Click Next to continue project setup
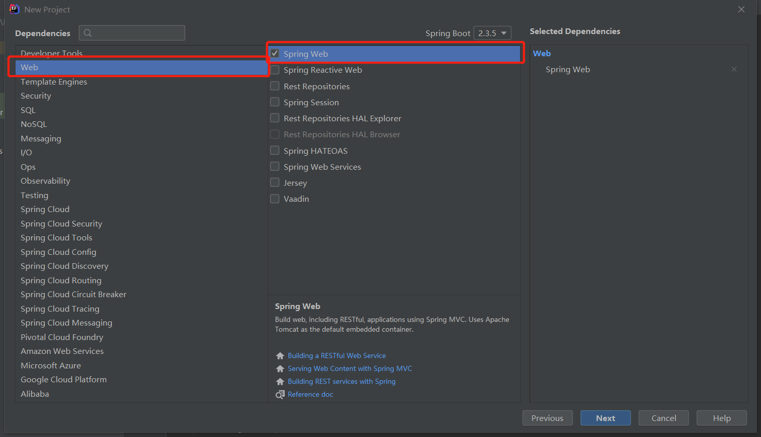 point(606,418)
